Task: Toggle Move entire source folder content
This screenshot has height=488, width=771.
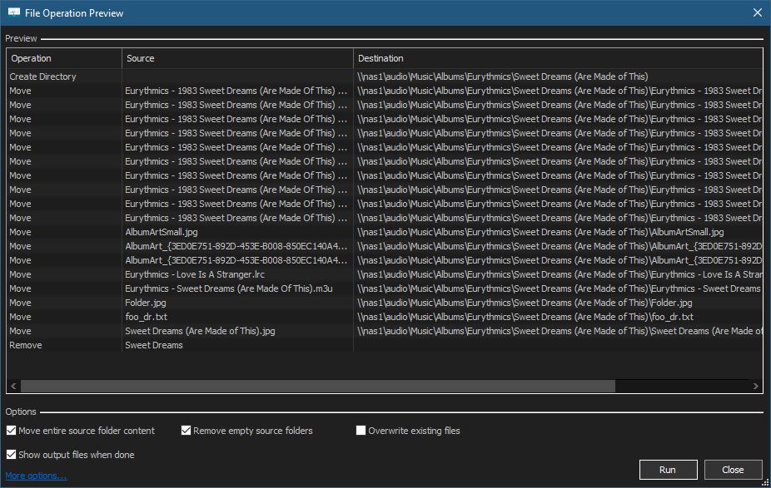Action: pyautogui.click(x=12, y=431)
